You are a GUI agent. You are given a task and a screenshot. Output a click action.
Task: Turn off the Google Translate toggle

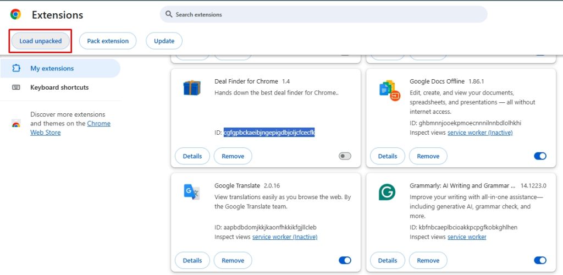[x=345, y=260]
